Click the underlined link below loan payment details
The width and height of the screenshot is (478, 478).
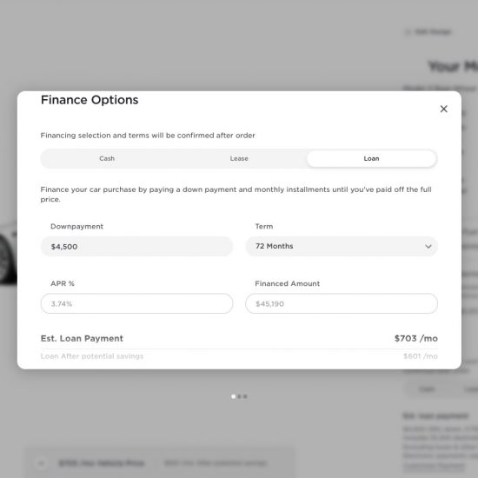click(x=434, y=466)
